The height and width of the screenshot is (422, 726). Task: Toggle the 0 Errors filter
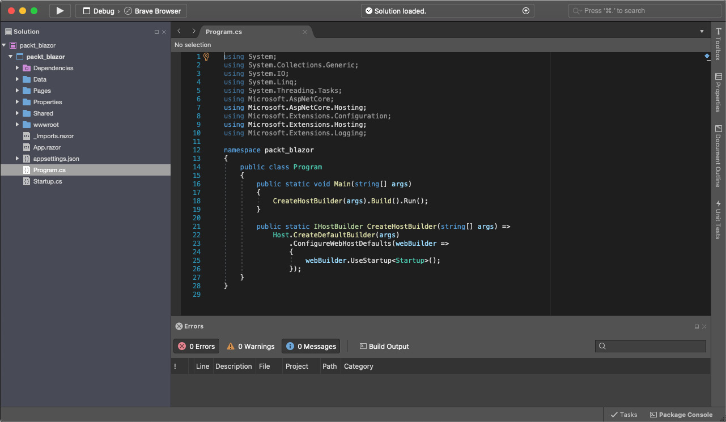point(196,346)
